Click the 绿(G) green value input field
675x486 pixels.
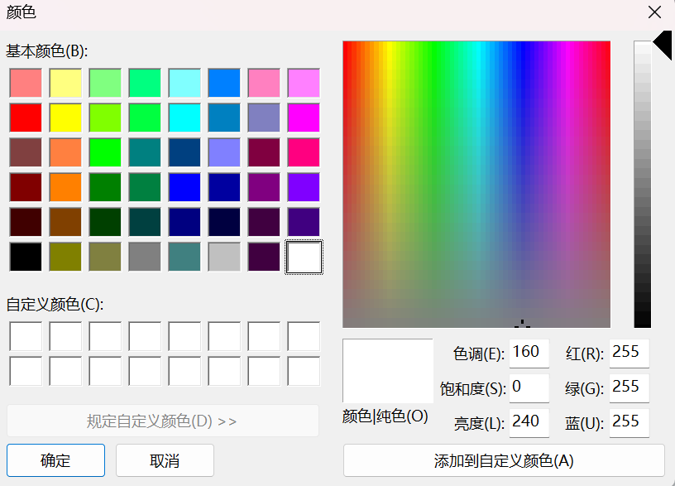point(629,387)
